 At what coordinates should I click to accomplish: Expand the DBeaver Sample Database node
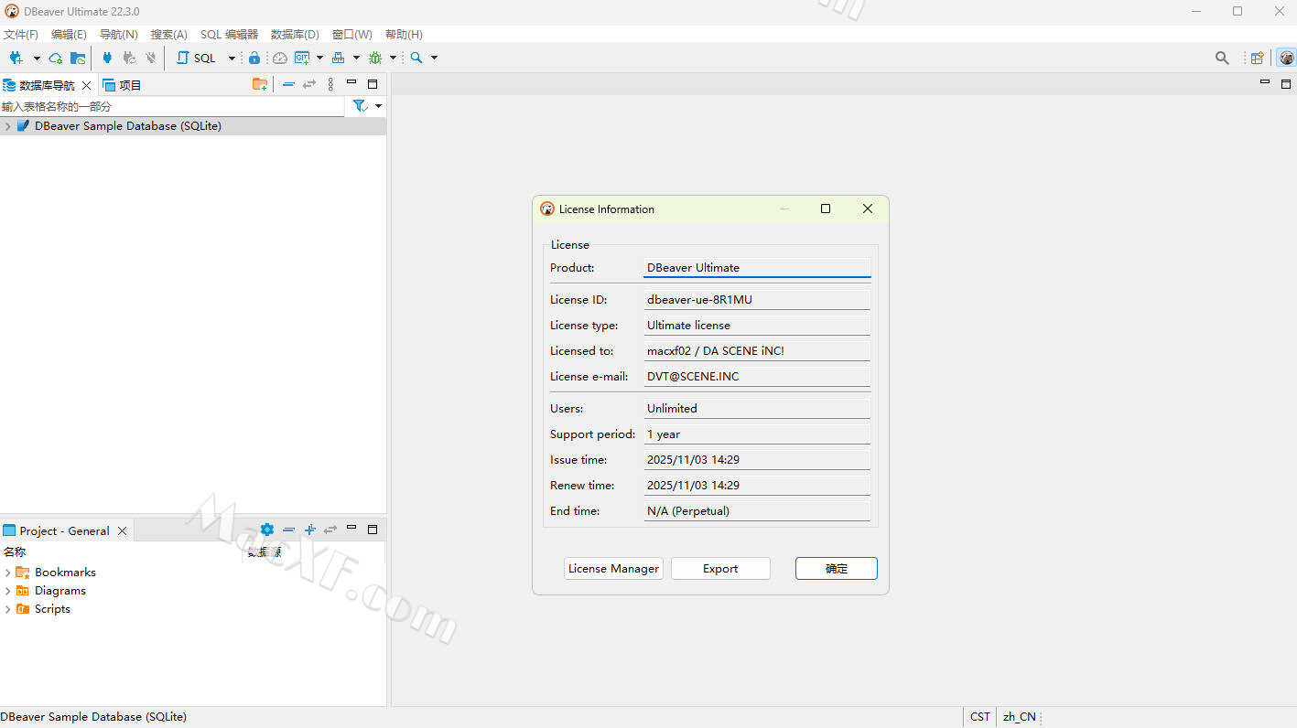click(x=8, y=126)
